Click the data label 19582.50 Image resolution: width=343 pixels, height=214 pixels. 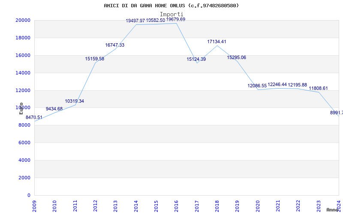tap(156, 20)
